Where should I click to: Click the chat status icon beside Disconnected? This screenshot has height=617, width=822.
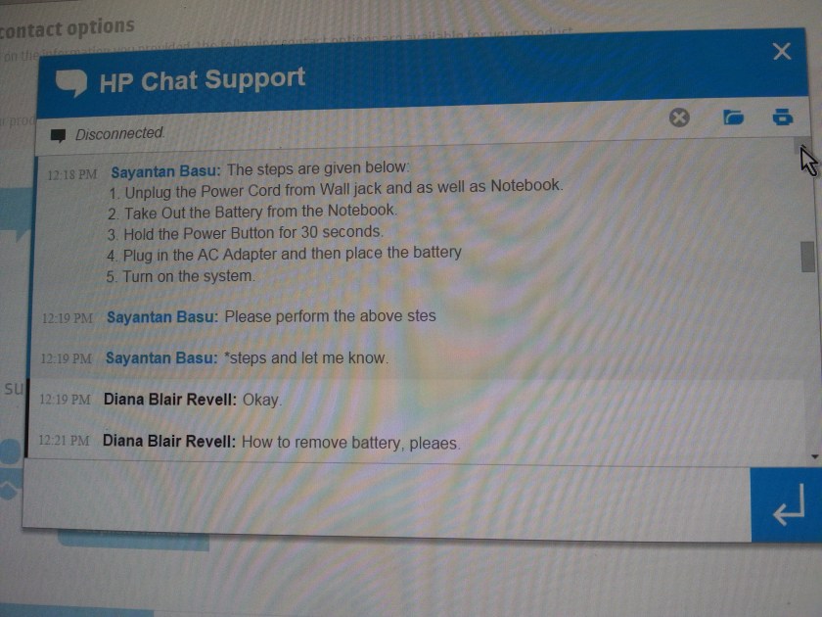(x=58, y=136)
